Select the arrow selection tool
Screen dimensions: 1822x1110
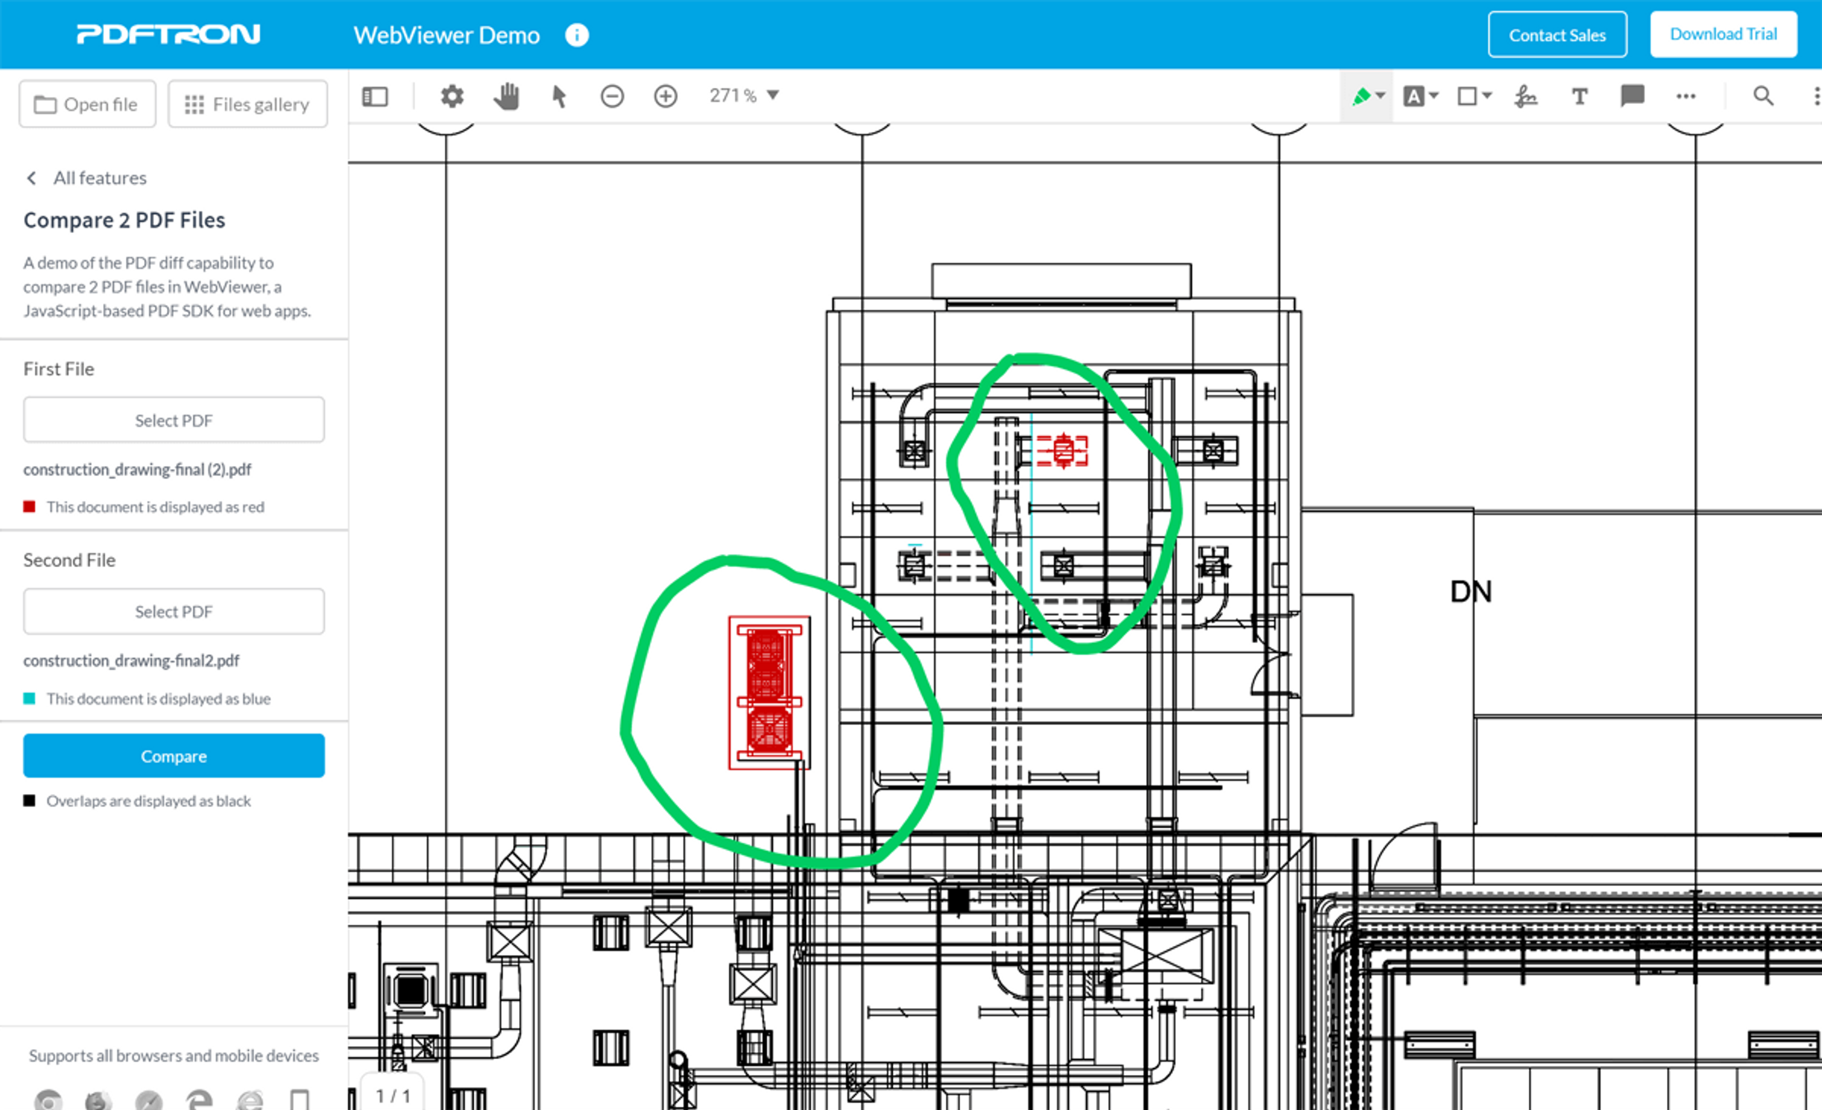click(559, 96)
